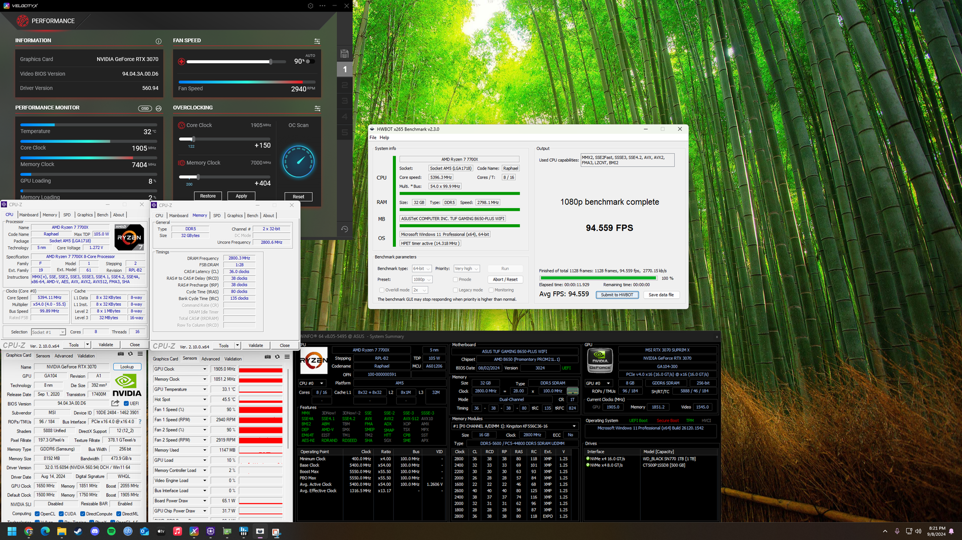Click camera icon in GPU-Z Sensors window

tap(268, 357)
